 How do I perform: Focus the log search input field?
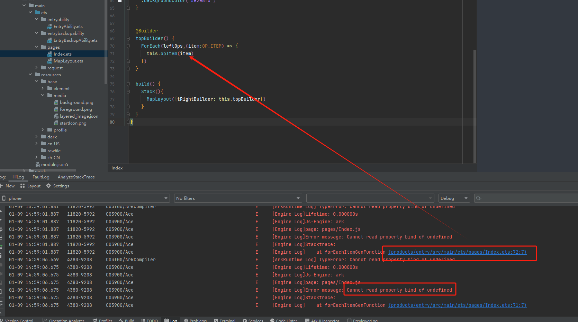coord(526,198)
